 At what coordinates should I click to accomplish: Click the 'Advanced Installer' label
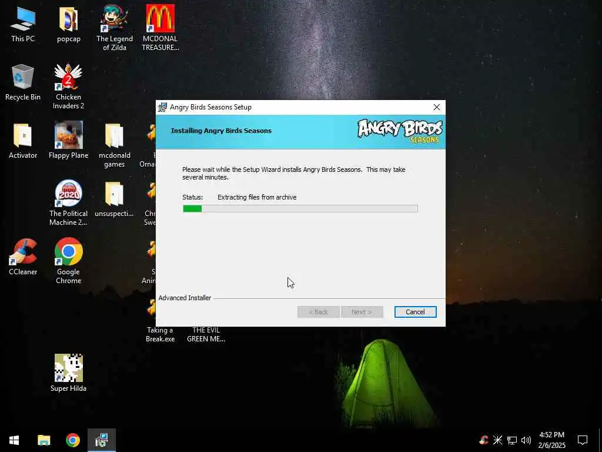(x=185, y=298)
